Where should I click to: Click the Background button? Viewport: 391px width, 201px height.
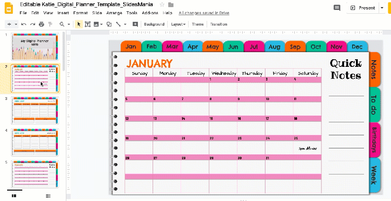pos(154,24)
